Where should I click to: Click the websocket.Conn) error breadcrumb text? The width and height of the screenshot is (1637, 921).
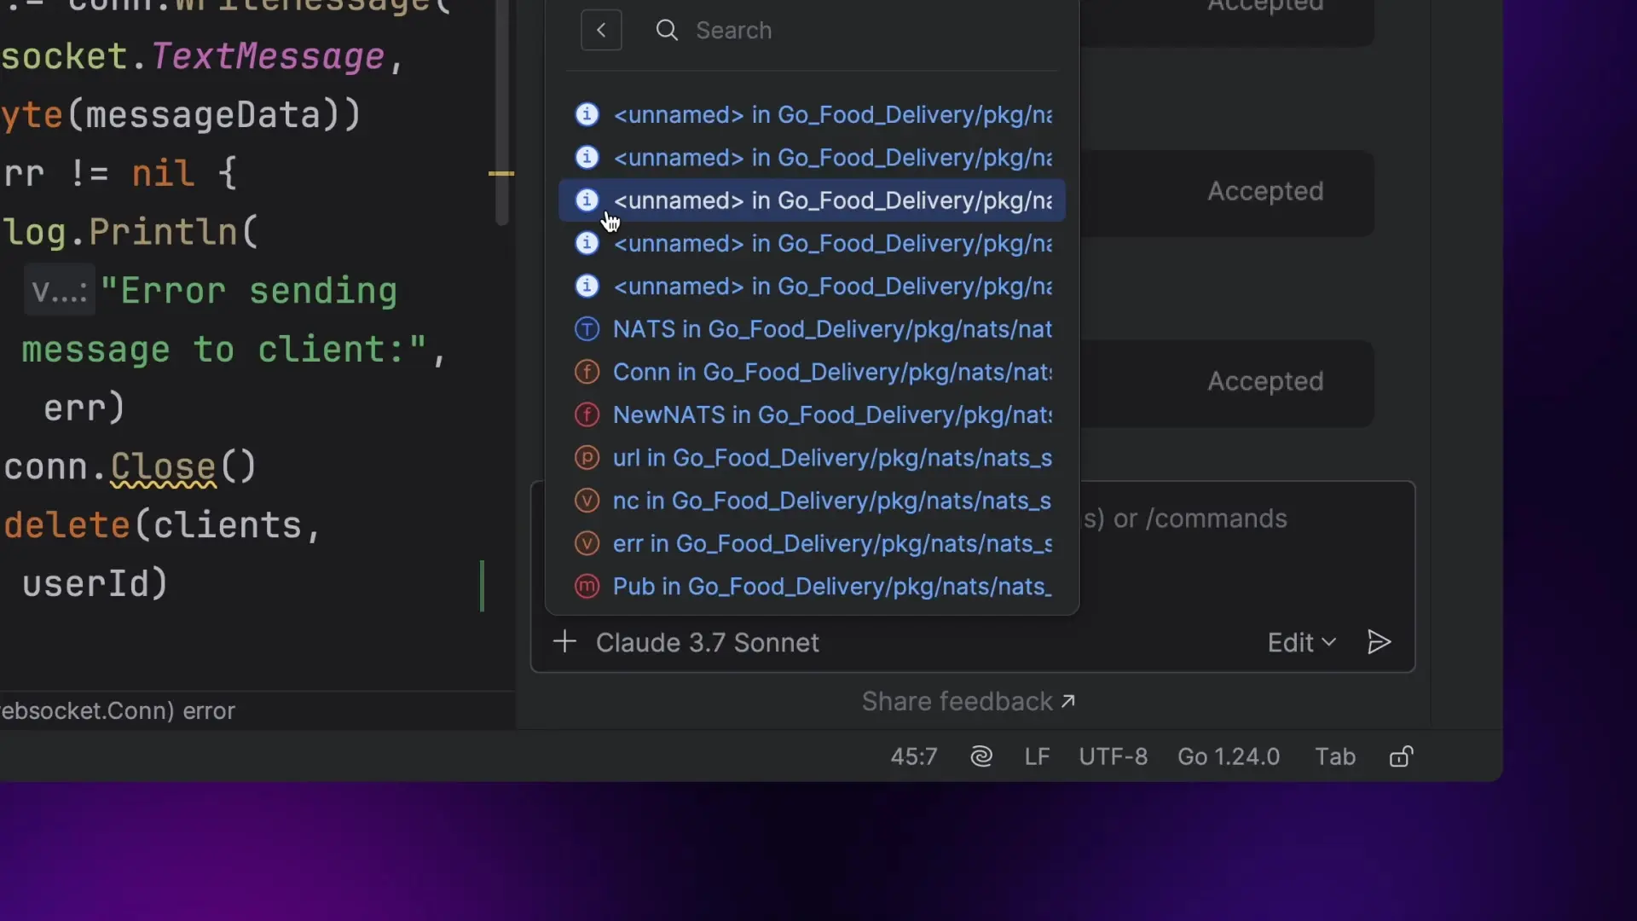tap(118, 710)
